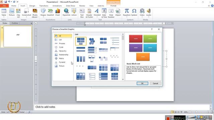Click the zoom in plus button

pos(208,112)
